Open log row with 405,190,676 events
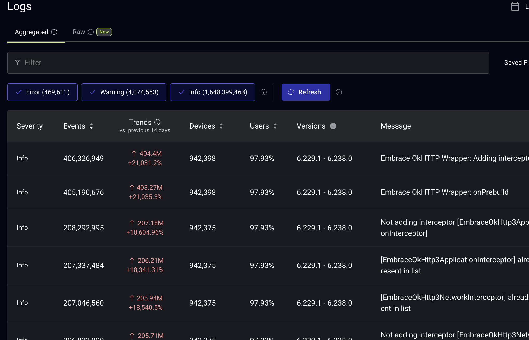 coord(268,192)
